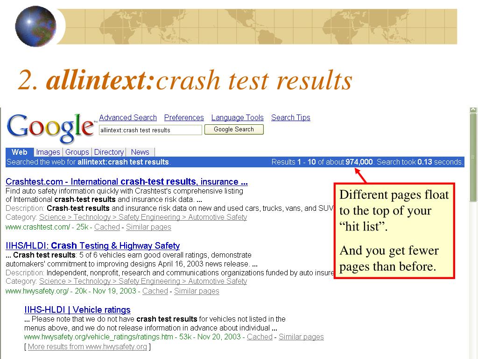Open Similar pages for www.crashtest.com
Image resolution: width=478 pixels, height=359 pixels.
[x=148, y=227]
